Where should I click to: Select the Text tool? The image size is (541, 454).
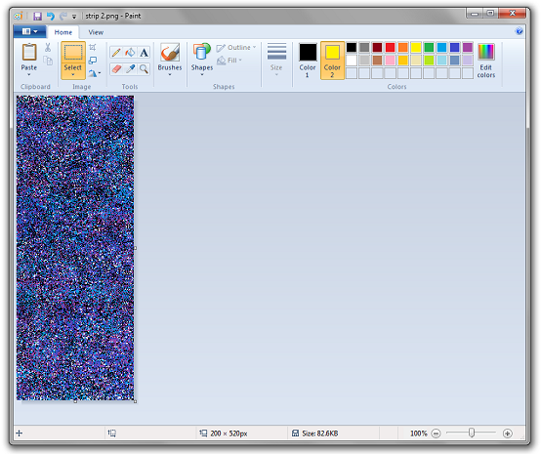coord(144,53)
